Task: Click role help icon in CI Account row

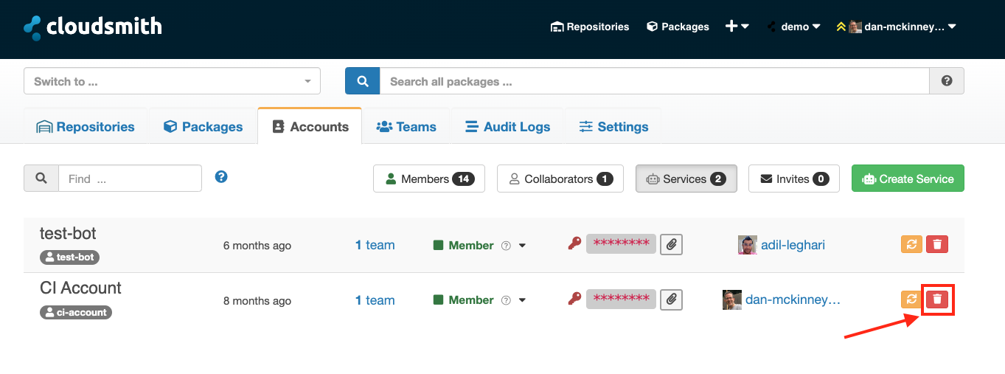Action: click(x=506, y=300)
